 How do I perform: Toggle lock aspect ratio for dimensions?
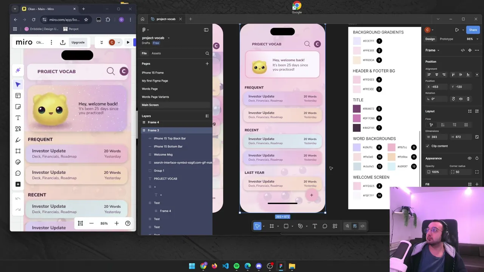[x=477, y=137]
